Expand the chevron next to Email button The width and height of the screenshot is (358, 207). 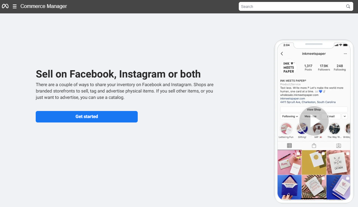(x=345, y=116)
